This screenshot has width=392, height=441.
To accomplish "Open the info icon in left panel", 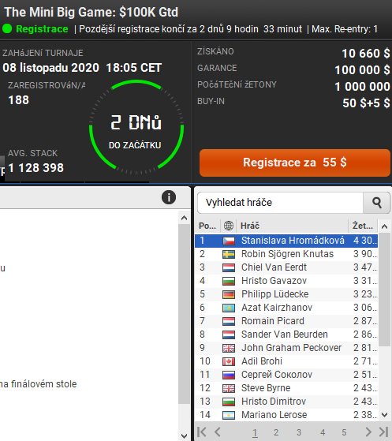I will tap(169, 197).
